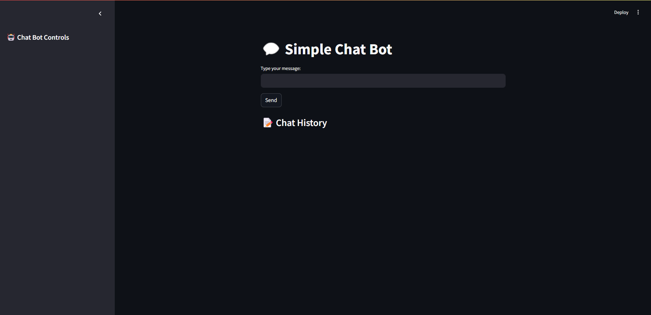The height and width of the screenshot is (315, 651).
Task: Select the "Chat Bot Controls" sidebar heading
Action: point(43,37)
